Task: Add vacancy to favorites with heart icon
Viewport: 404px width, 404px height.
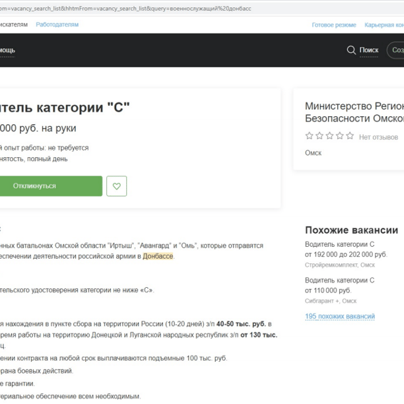Action: (116, 186)
